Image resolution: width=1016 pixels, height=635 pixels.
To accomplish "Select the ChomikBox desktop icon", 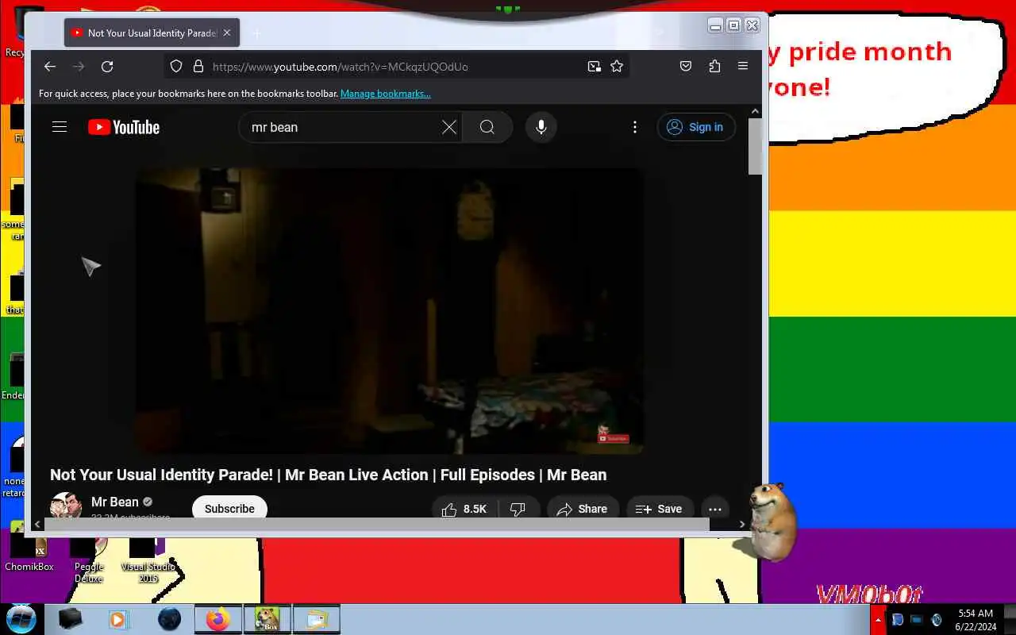I will tap(29, 553).
